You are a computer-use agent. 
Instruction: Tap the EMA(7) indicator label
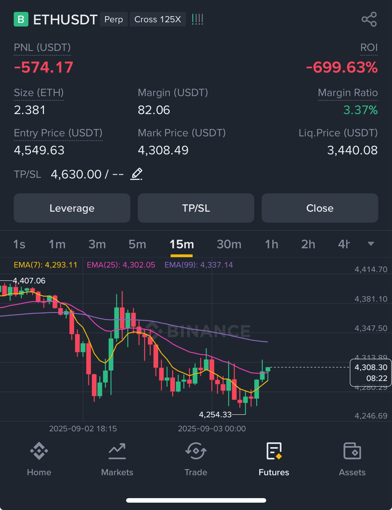tap(45, 265)
